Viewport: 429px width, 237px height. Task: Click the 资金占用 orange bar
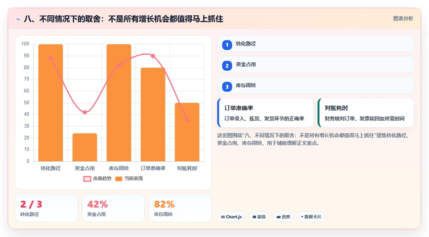tap(85, 147)
